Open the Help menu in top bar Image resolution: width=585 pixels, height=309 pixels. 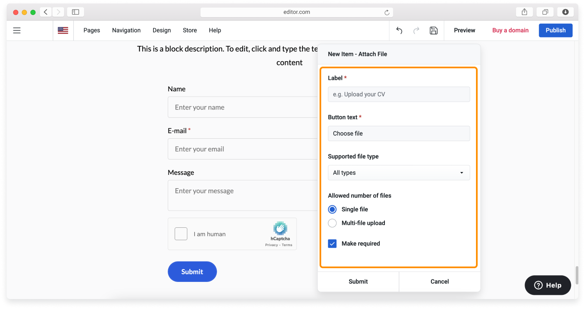tap(215, 30)
